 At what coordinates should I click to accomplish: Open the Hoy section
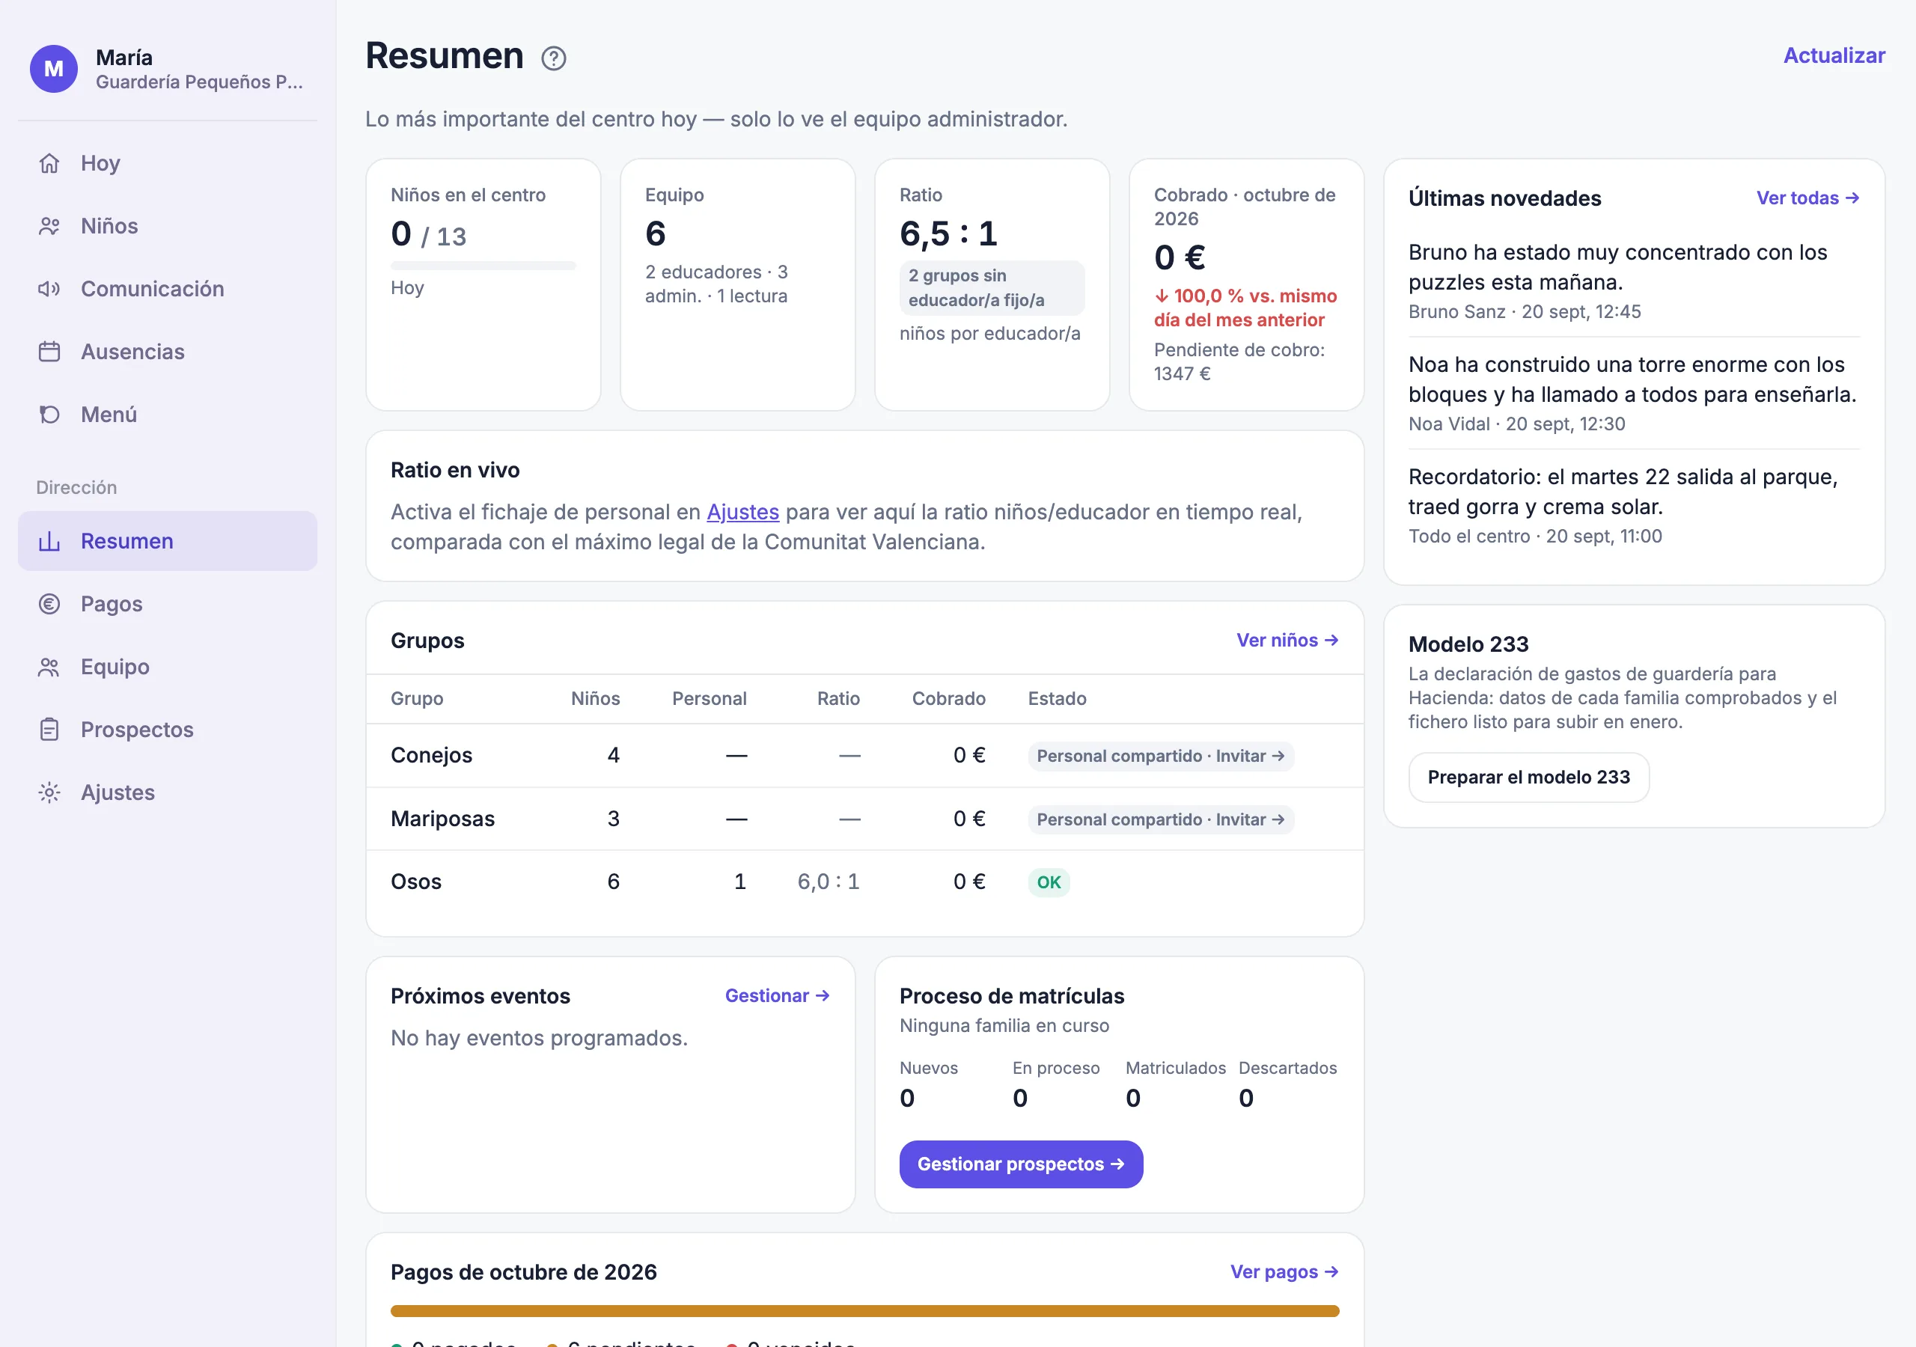[x=168, y=164]
